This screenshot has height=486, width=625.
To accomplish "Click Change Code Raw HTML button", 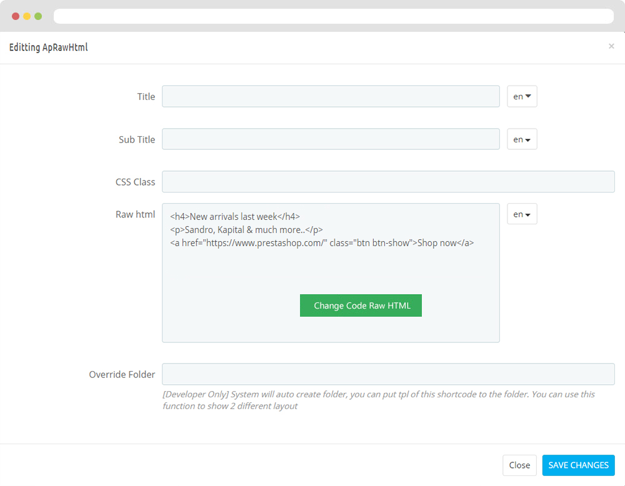I will pos(361,305).
